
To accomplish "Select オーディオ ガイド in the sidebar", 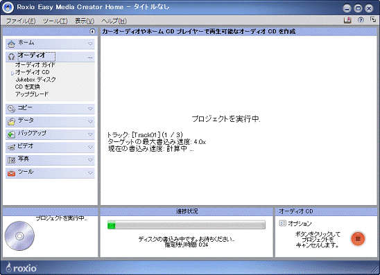I will click(35, 64).
